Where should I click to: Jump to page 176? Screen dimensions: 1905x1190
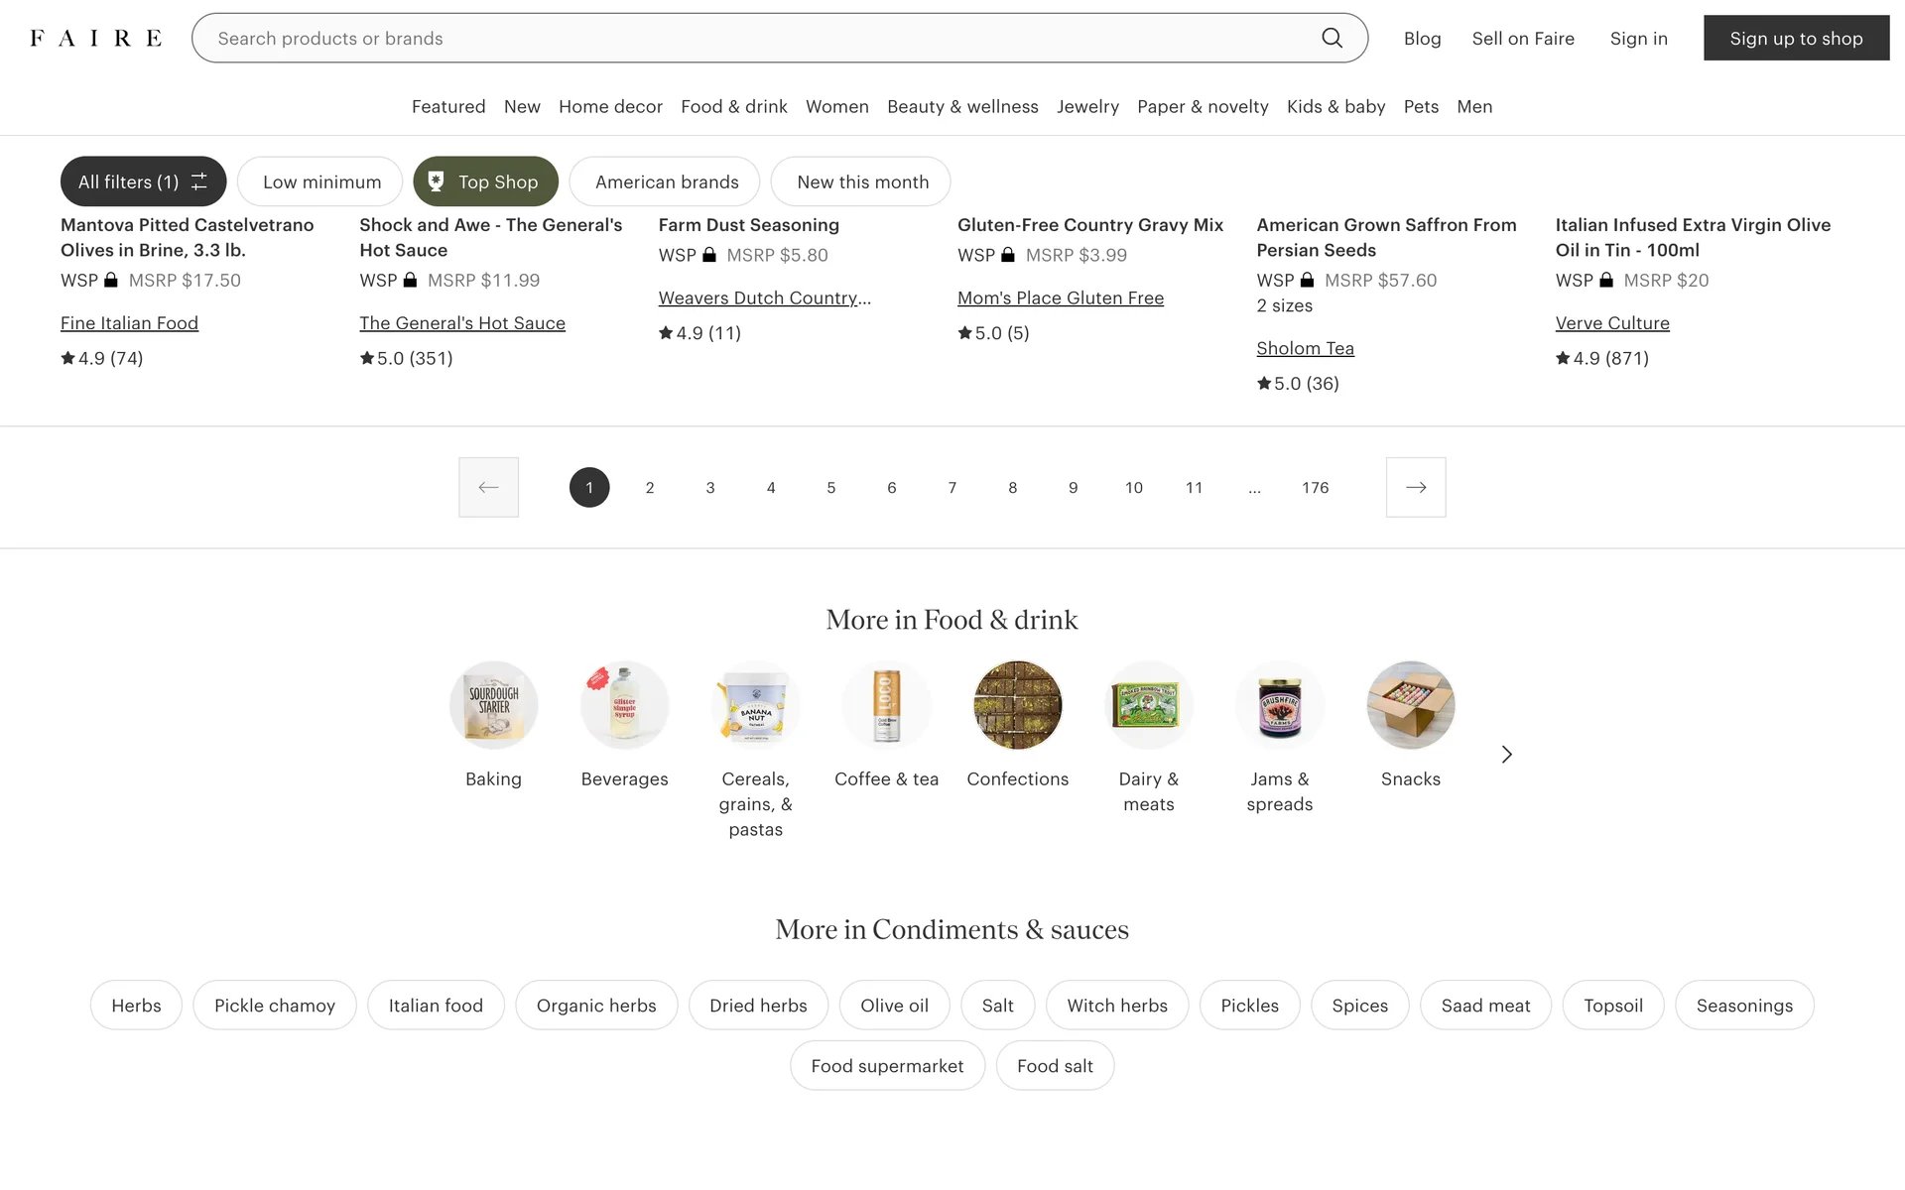[x=1315, y=488]
